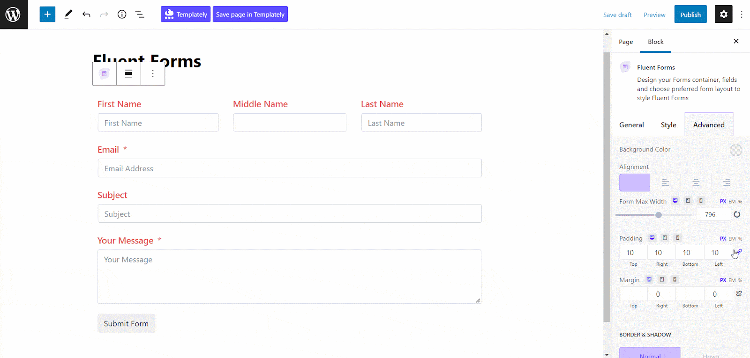Click the sidebar scrollbar down arrow
The image size is (750, 358).
607,355
